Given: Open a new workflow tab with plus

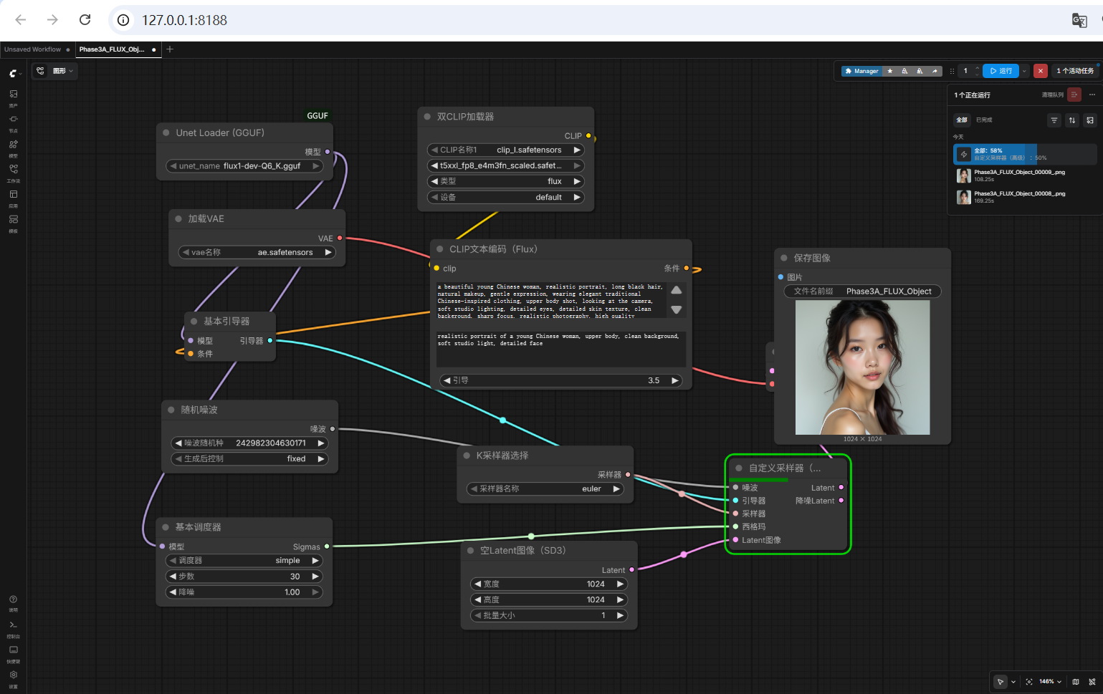Looking at the screenshot, I should (170, 49).
